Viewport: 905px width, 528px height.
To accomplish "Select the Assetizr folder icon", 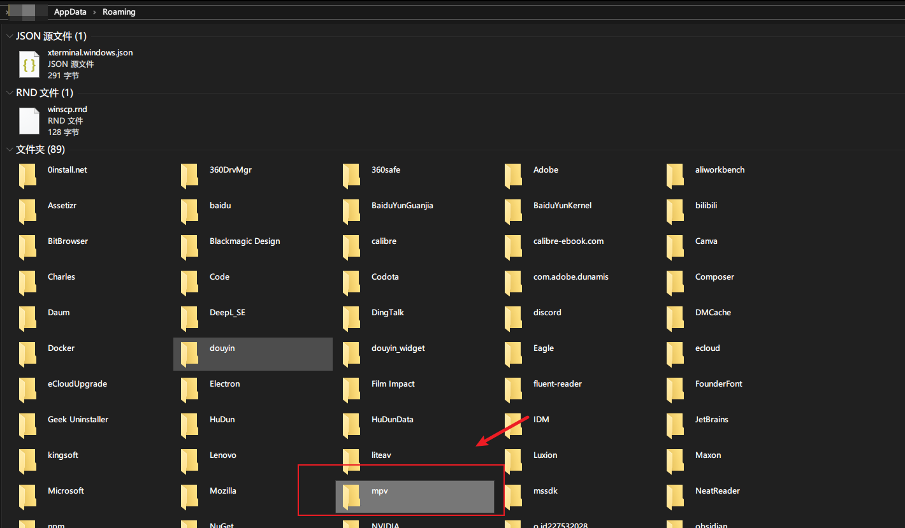I will [x=27, y=212].
